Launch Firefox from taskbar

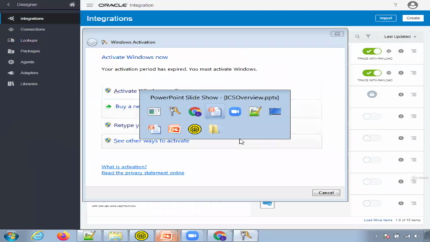pyautogui.click(x=63, y=236)
